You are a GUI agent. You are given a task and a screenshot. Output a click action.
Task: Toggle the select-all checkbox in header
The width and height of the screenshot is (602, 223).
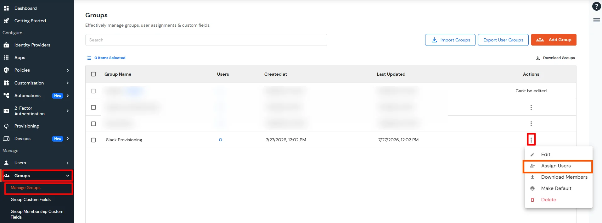pos(93,74)
